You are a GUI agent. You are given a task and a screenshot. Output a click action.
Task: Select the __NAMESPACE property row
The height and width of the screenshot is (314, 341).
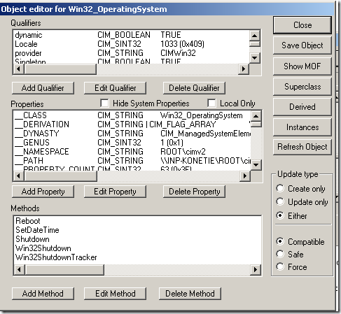pyautogui.click(x=132, y=152)
